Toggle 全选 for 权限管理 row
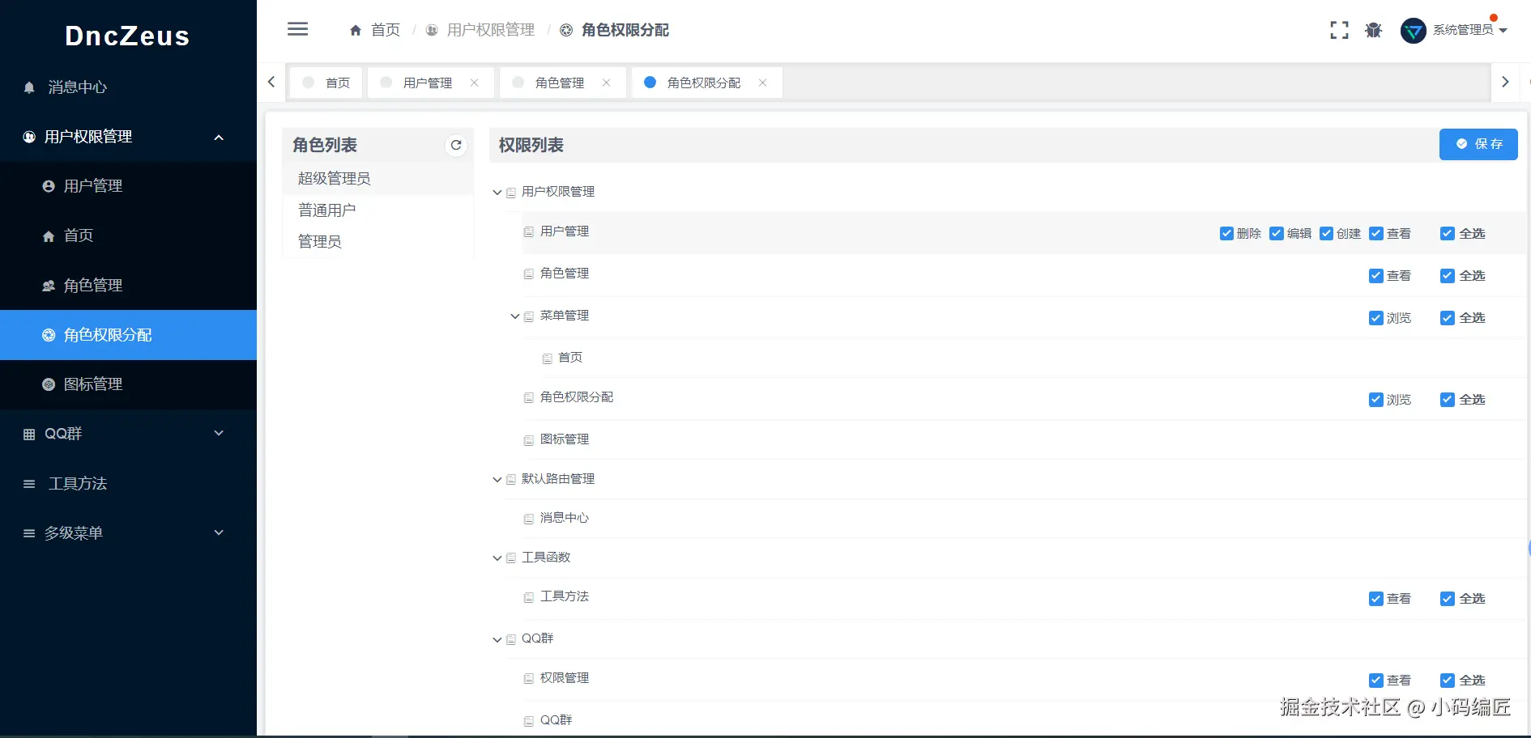1531x738 pixels. point(1447,681)
